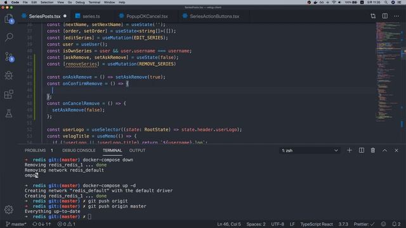Open the Help menu

[122, 3]
